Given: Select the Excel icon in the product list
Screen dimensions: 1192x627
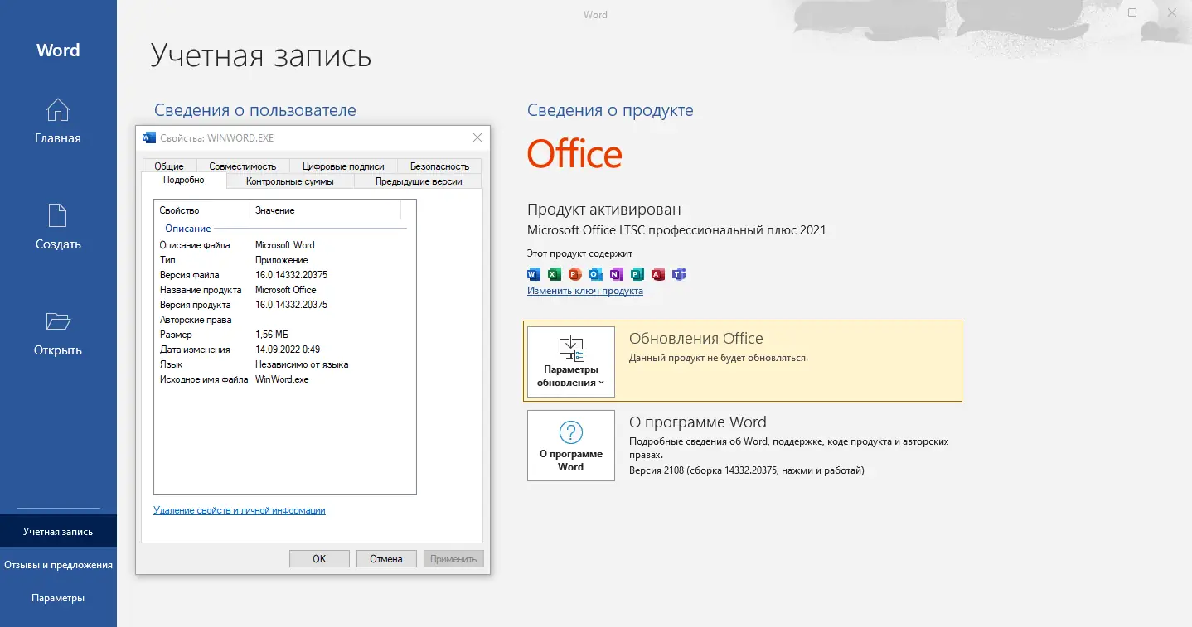Looking at the screenshot, I should 553,274.
